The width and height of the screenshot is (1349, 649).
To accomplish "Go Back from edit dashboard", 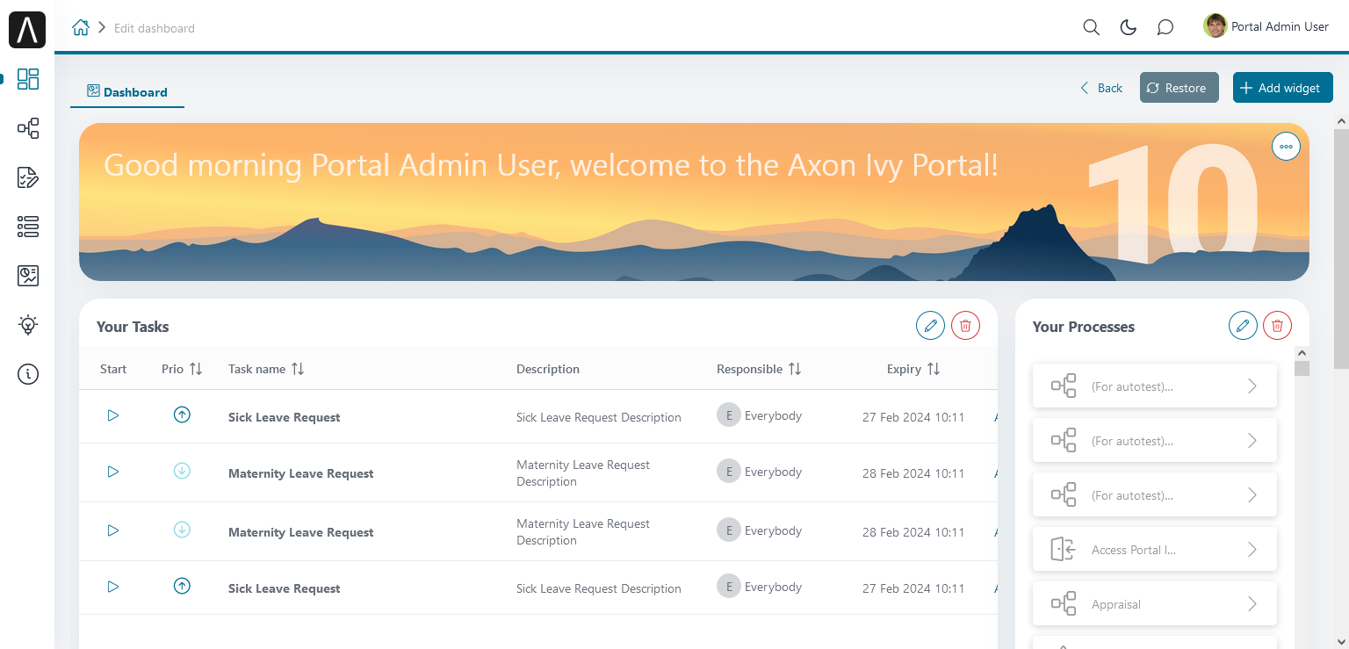I will point(1101,88).
